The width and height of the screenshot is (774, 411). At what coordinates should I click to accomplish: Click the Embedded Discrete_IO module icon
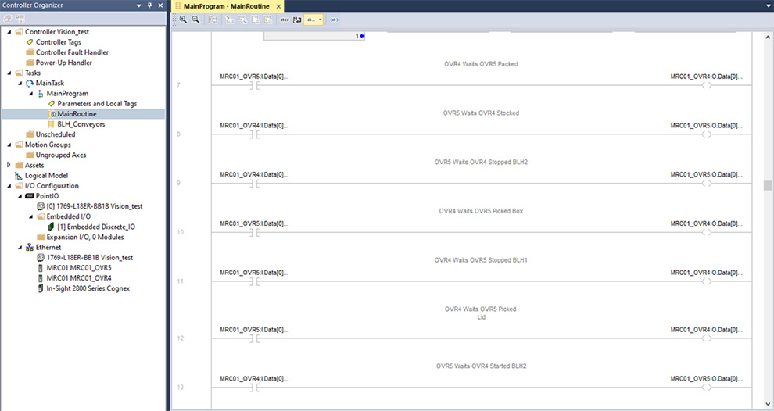[x=51, y=227]
